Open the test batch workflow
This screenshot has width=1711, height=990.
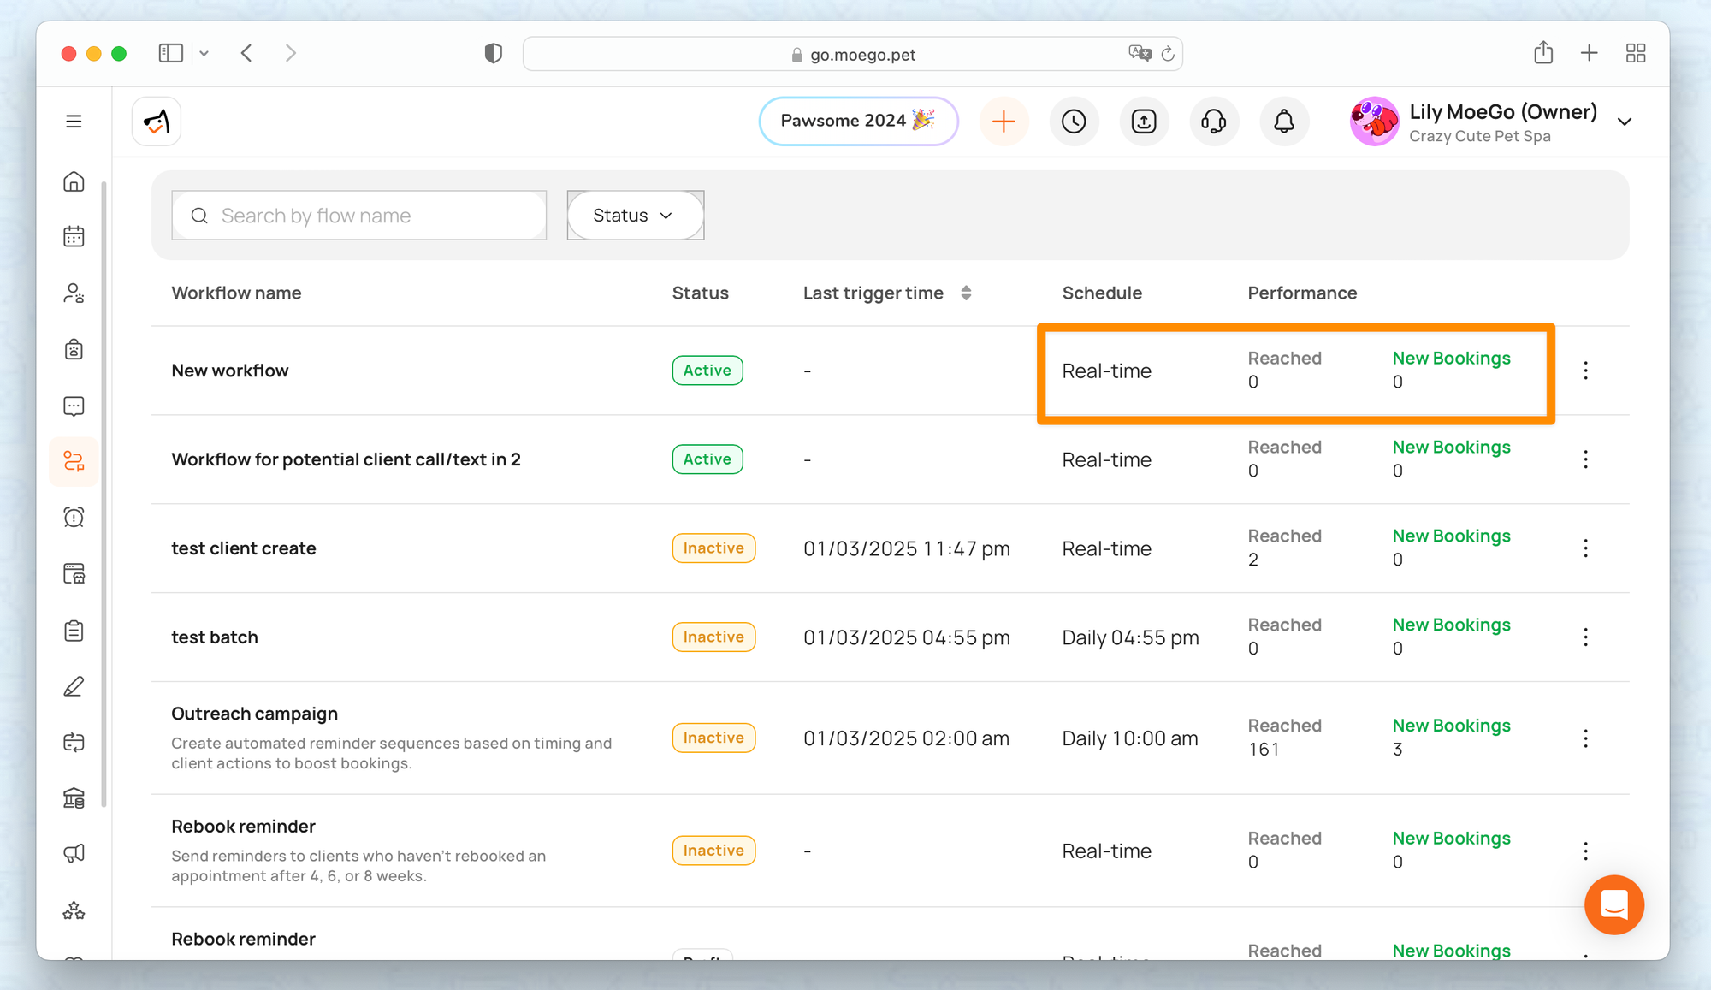[x=215, y=637]
